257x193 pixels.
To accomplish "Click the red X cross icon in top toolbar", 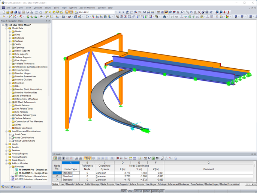I will (x=199, y=12).
